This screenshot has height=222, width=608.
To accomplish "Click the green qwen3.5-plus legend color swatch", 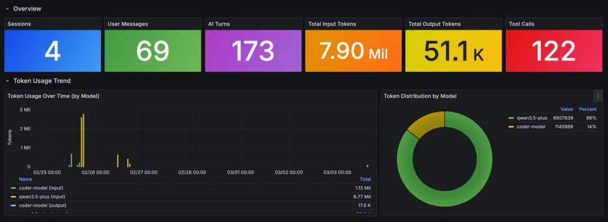I will tap(511, 118).
